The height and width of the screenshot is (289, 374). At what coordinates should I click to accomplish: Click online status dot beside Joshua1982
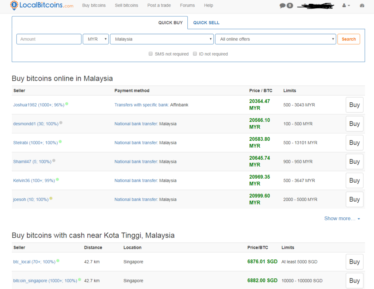coord(67,103)
